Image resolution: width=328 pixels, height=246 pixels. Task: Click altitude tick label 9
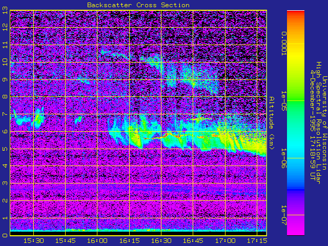point(5,79)
